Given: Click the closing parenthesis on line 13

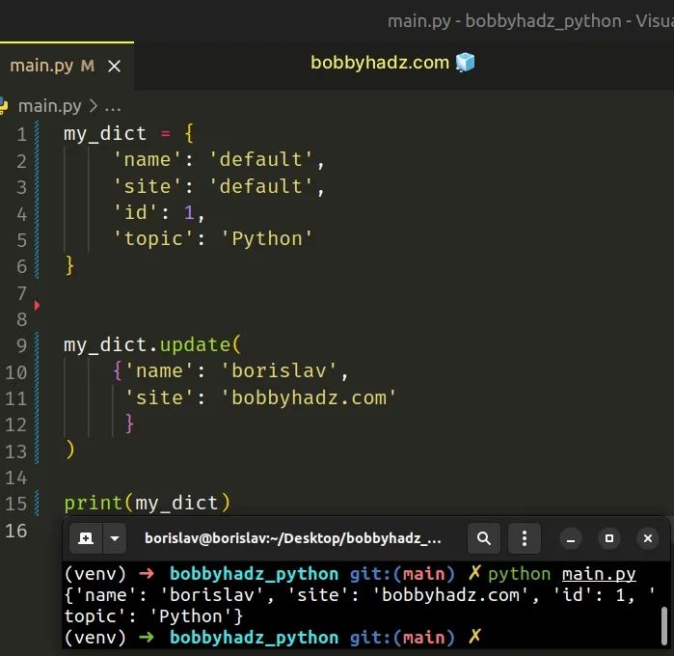Looking at the screenshot, I should point(69,450).
